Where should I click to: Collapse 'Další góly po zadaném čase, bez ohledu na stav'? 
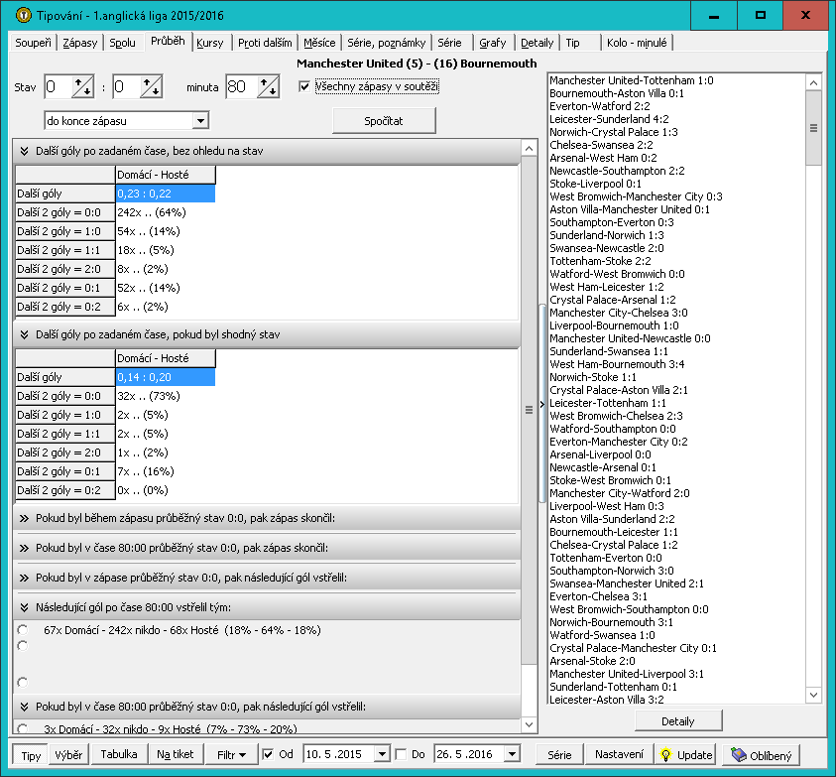pos(24,151)
